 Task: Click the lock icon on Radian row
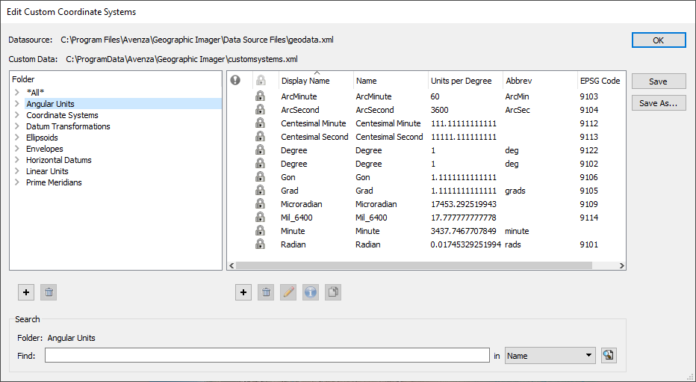tap(260, 244)
